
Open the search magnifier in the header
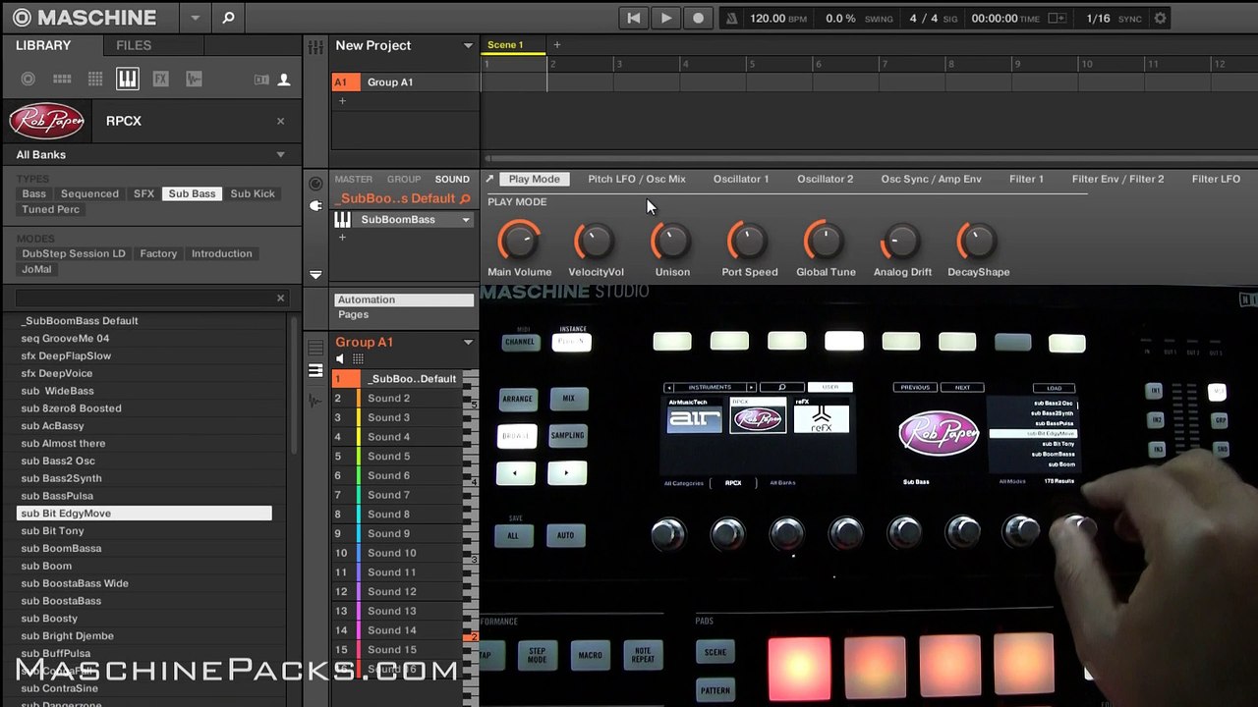pyautogui.click(x=228, y=18)
